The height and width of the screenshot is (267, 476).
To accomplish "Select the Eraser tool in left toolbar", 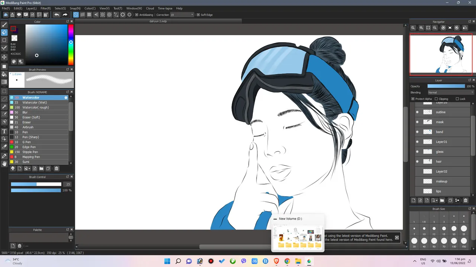I will pos(4,32).
